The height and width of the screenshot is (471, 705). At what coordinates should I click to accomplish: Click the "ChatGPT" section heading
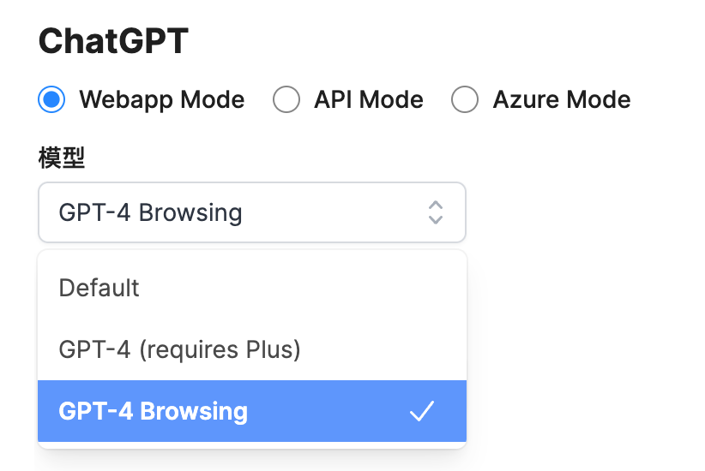(x=113, y=41)
